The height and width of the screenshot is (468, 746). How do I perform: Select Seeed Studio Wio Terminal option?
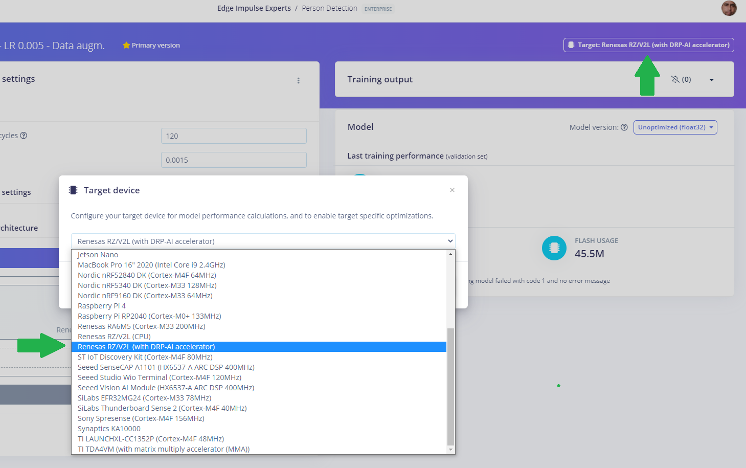pyautogui.click(x=259, y=377)
